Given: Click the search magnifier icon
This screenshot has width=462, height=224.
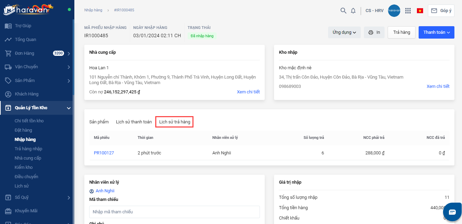Looking at the screenshot, I should tap(343, 11).
